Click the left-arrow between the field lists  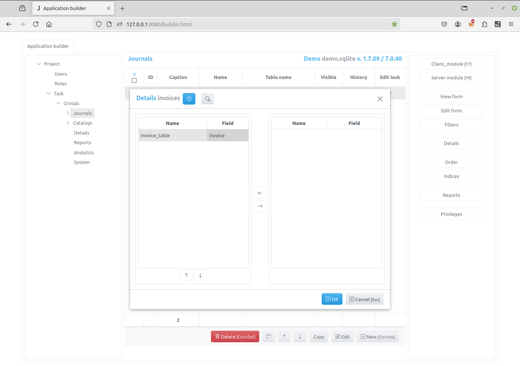pyautogui.click(x=260, y=193)
